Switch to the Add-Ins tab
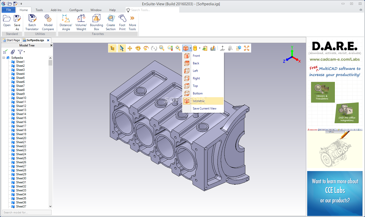This screenshot has width=365, height=217. pos(56,10)
